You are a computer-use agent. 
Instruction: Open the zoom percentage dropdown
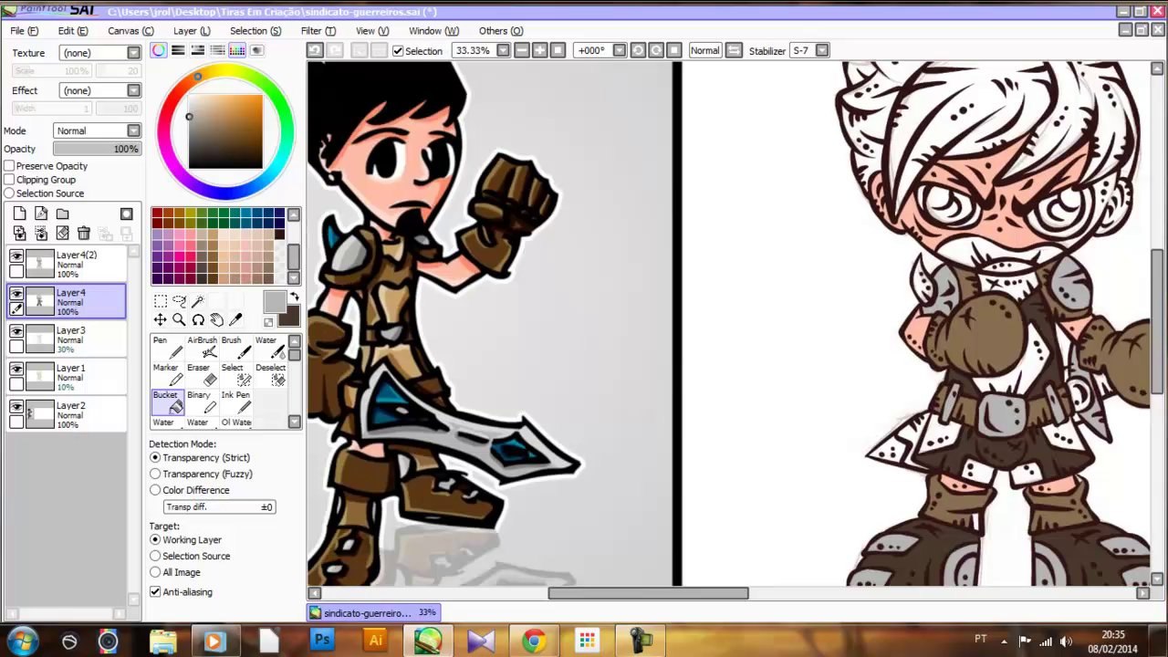tap(503, 50)
